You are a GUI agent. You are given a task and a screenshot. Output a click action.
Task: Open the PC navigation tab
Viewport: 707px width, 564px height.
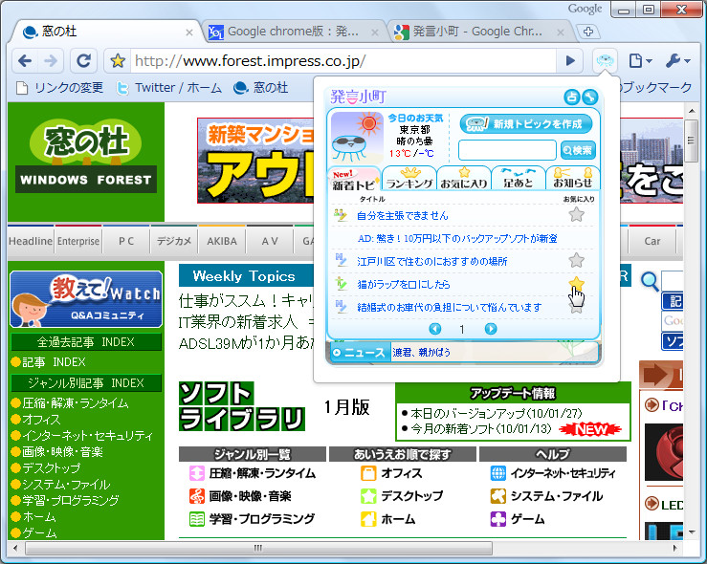tap(126, 242)
